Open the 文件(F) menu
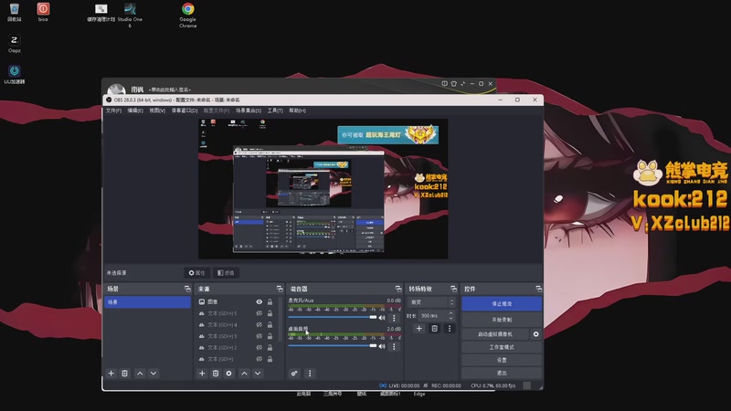This screenshot has height=411, width=731. coord(113,111)
